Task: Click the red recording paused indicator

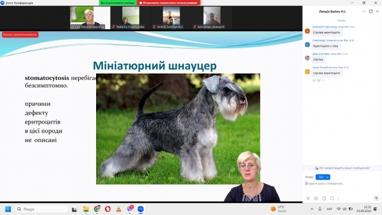Action: pyautogui.click(x=20, y=35)
